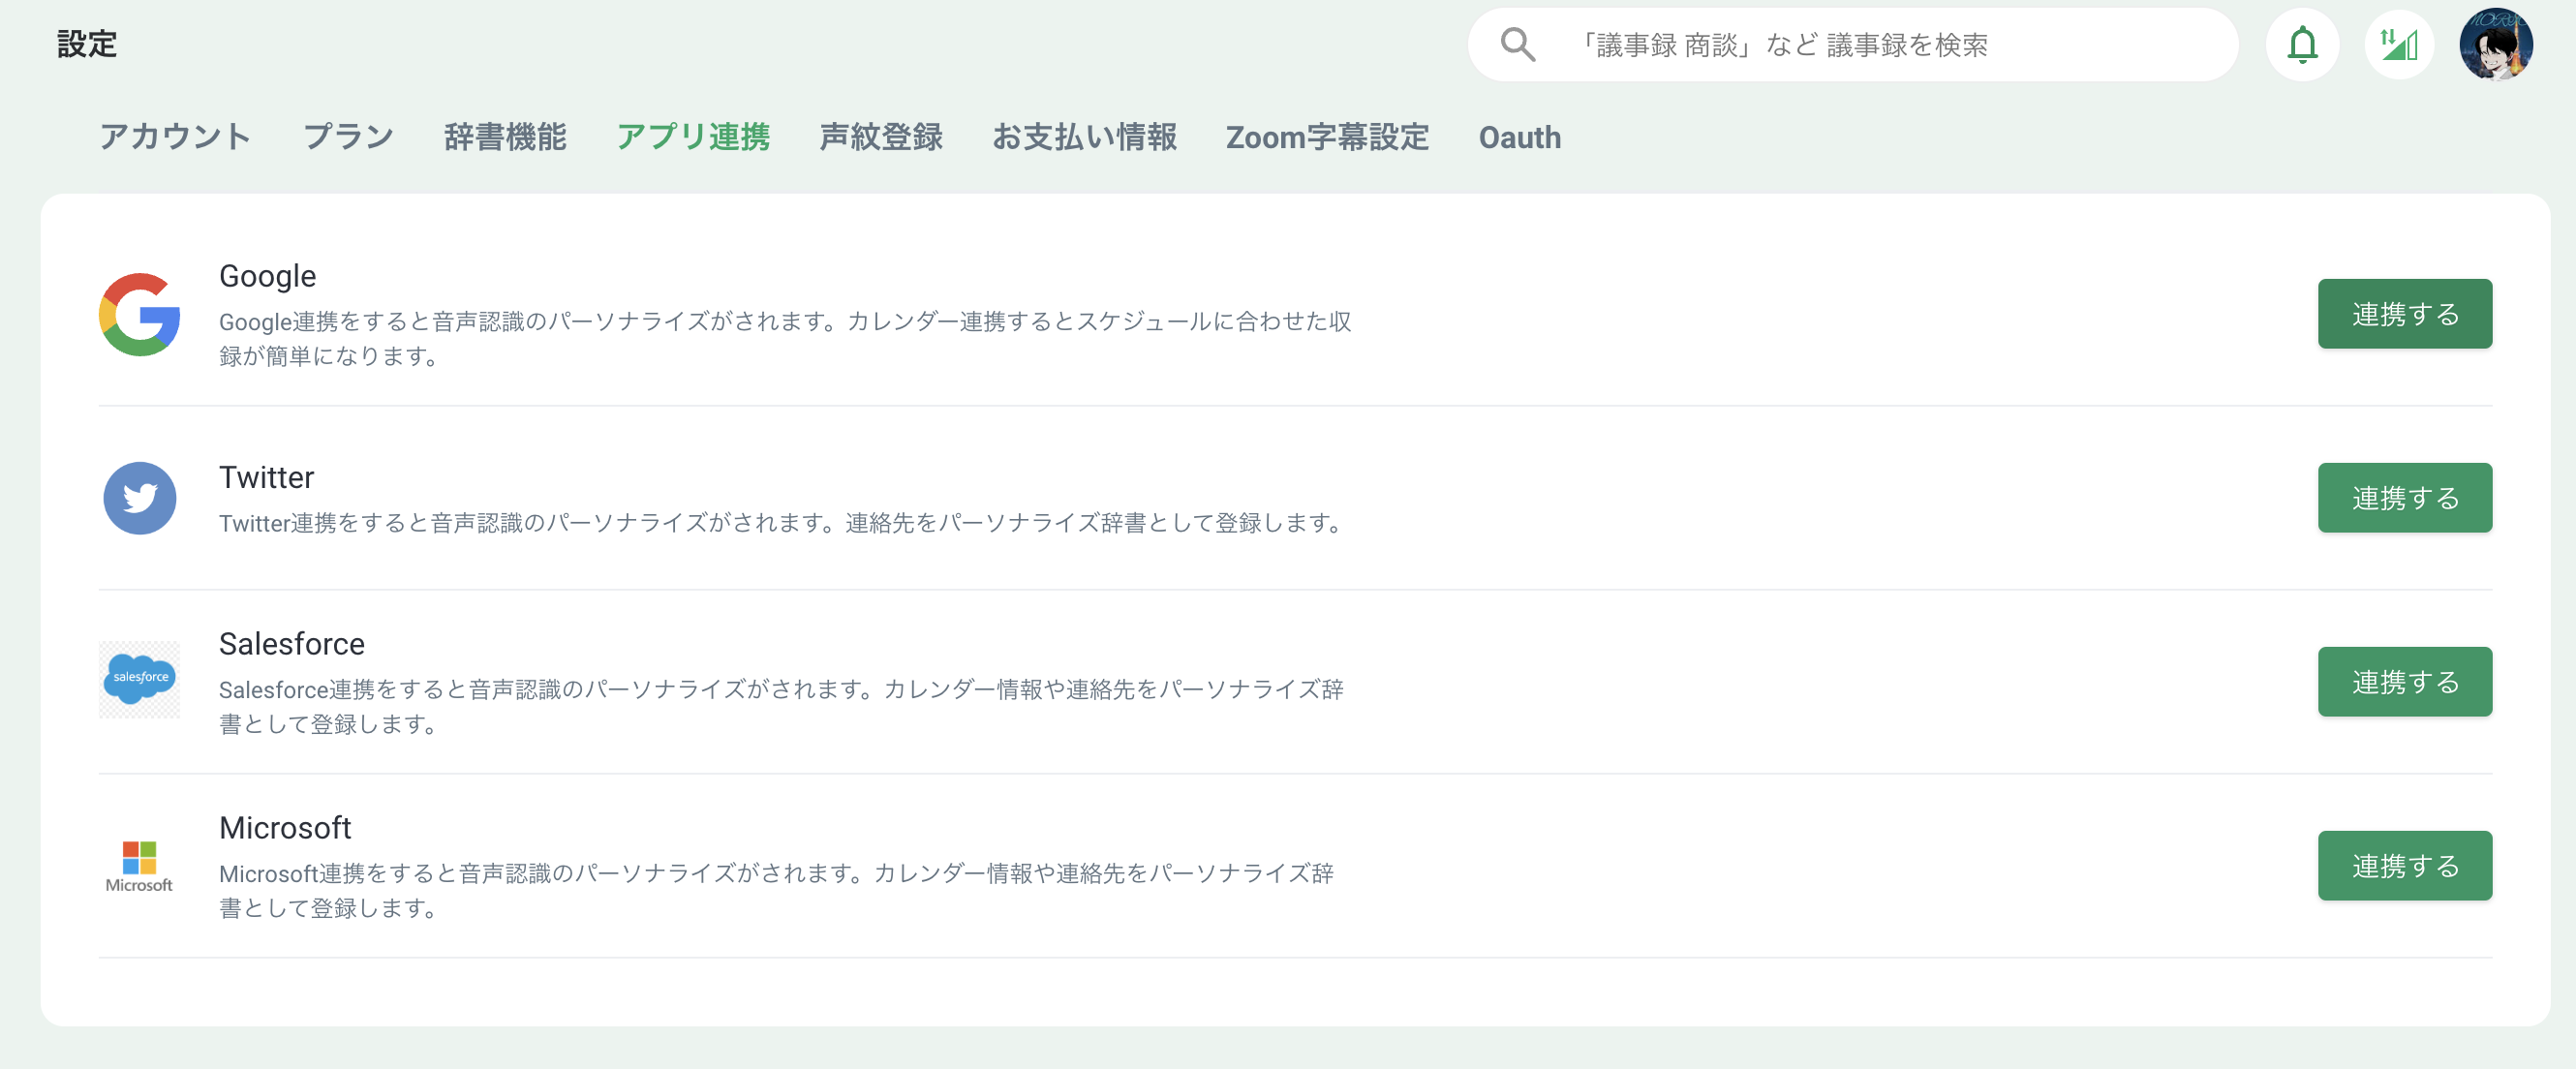This screenshot has height=1069, width=2576.
Task: Click the Google logo icon
Action: [x=140, y=314]
